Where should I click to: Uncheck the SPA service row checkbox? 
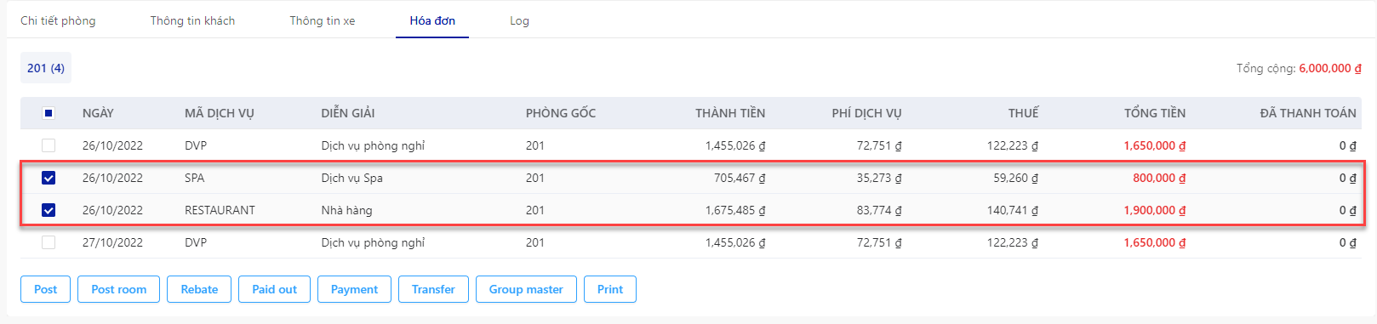[x=49, y=178]
